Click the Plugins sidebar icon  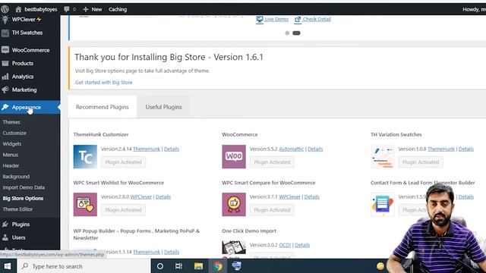pos(5,224)
